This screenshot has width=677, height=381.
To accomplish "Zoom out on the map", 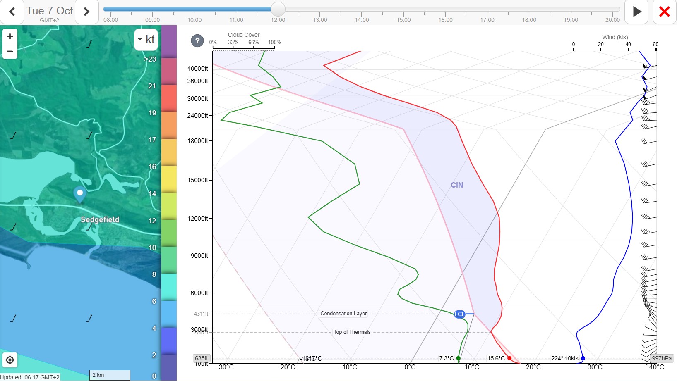I will [10, 52].
